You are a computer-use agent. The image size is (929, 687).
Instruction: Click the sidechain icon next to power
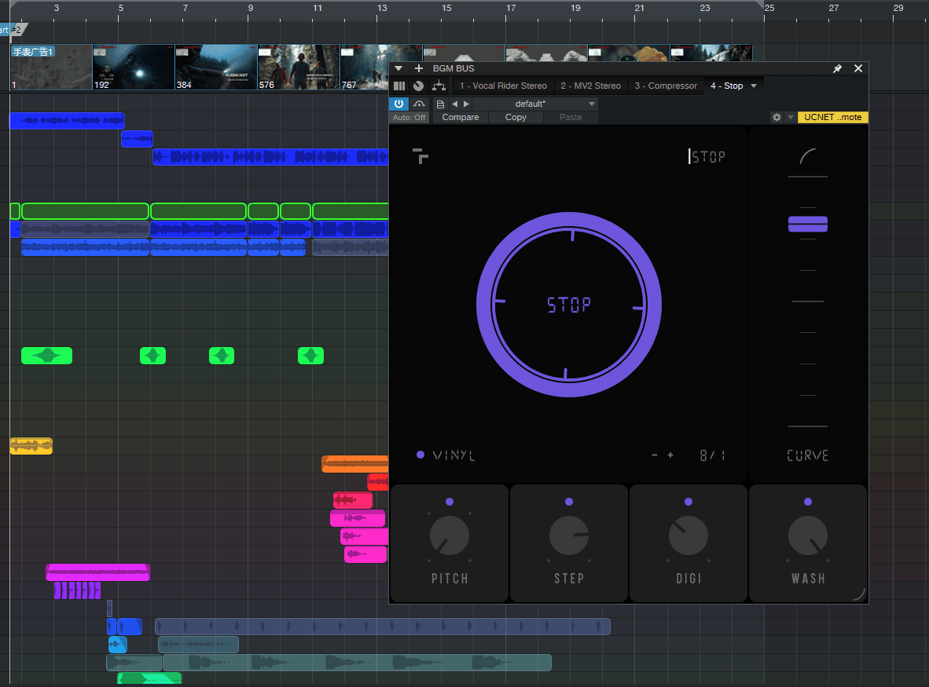pyautogui.click(x=419, y=104)
